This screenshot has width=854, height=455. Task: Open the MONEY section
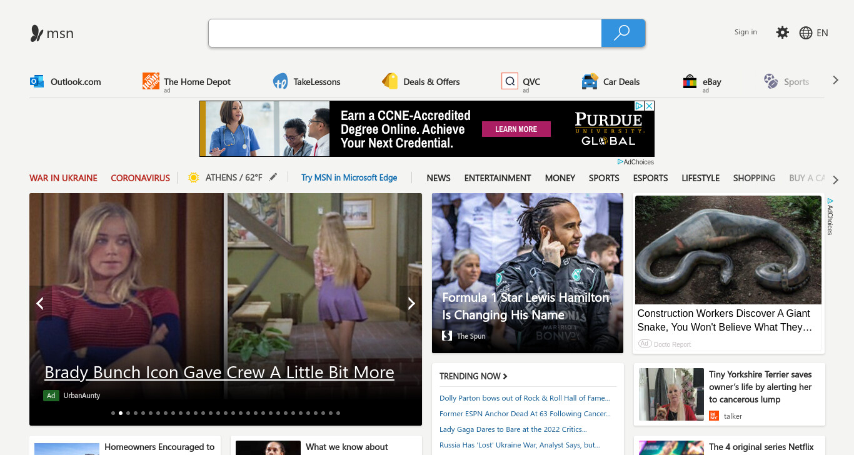click(x=560, y=178)
